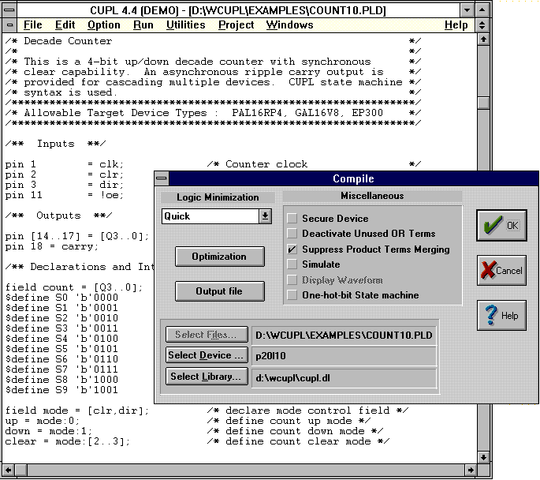Click the vertical scrollbar down arrow
This screenshot has height=480, width=540.
(x=483, y=457)
